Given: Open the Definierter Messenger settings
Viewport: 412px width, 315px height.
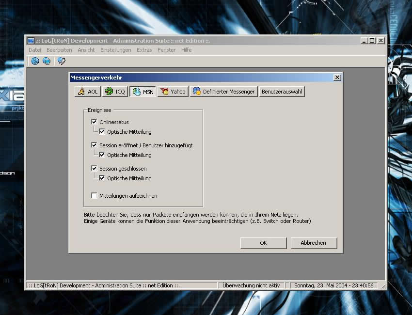Looking at the screenshot, I should [x=223, y=92].
